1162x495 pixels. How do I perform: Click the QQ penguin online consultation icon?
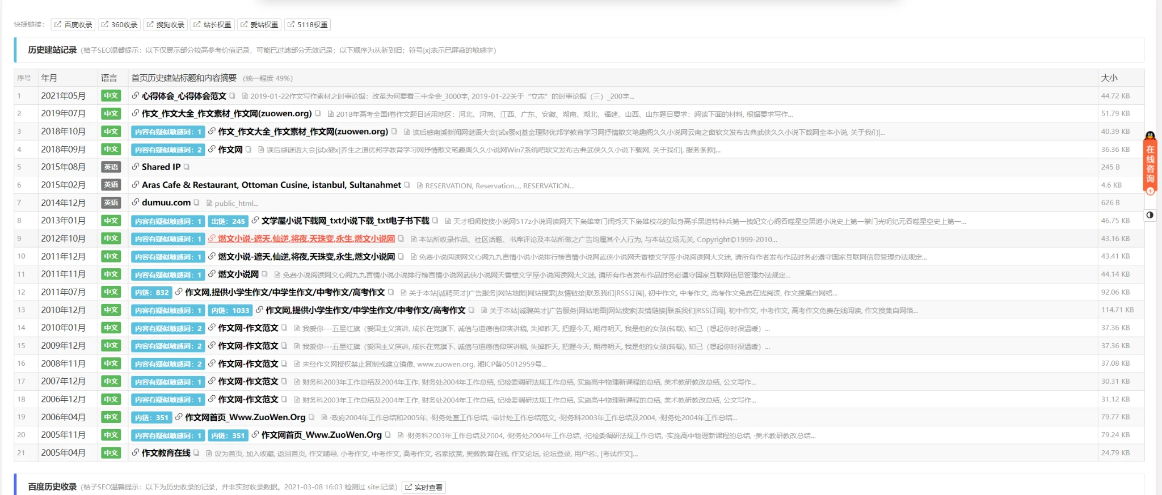(x=1150, y=136)
